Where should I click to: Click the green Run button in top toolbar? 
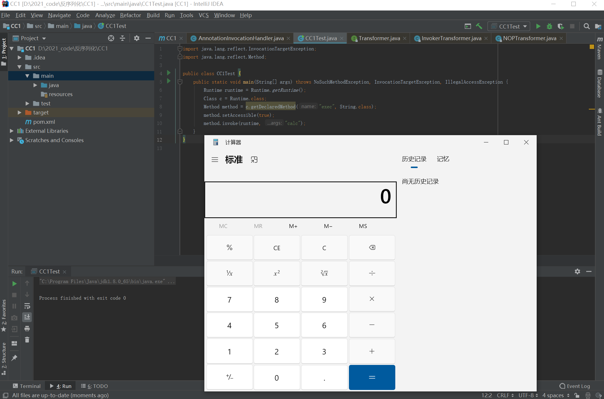538,26
